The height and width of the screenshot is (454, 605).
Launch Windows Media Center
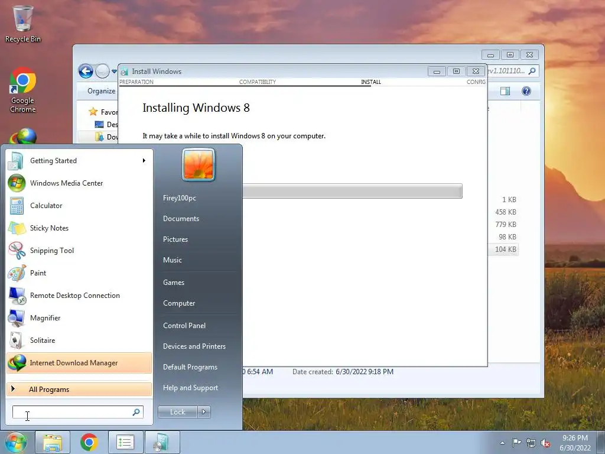point(79,183)
